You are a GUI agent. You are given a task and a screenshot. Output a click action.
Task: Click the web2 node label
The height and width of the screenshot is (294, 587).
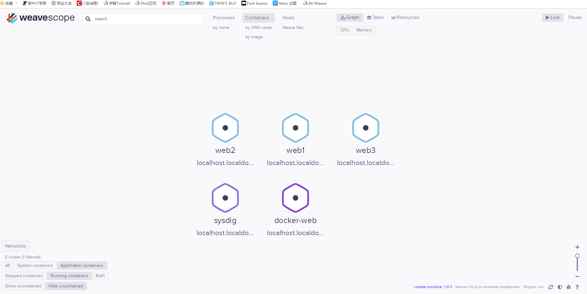[225, 150]
